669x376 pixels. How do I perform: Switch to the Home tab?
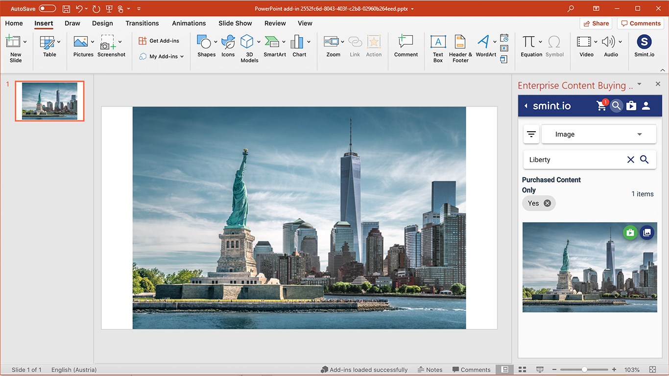pyautogui.click(x=14, y=23)
